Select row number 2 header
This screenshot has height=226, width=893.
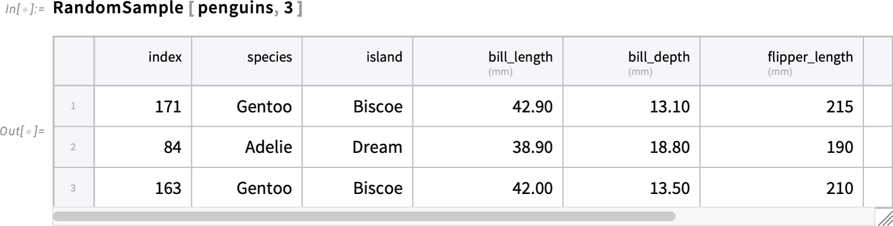tap(73, 147)
